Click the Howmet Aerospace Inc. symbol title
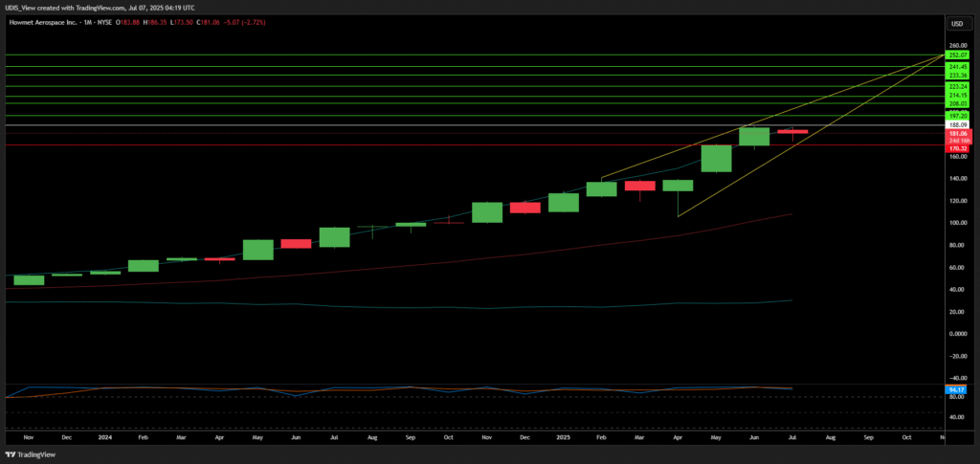 [44, 23]
